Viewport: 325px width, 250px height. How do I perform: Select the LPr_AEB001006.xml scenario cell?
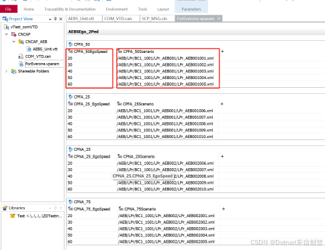coord(165,111)
